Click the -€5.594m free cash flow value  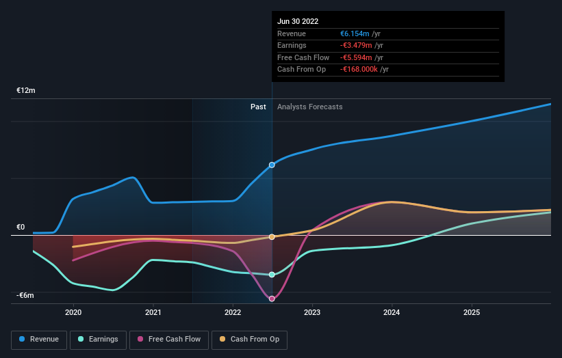pyautogui.click(x=356, y=57)
